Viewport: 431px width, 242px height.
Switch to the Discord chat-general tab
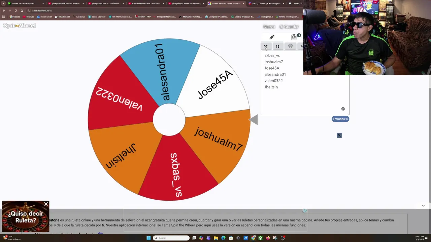tap(266, 3)
